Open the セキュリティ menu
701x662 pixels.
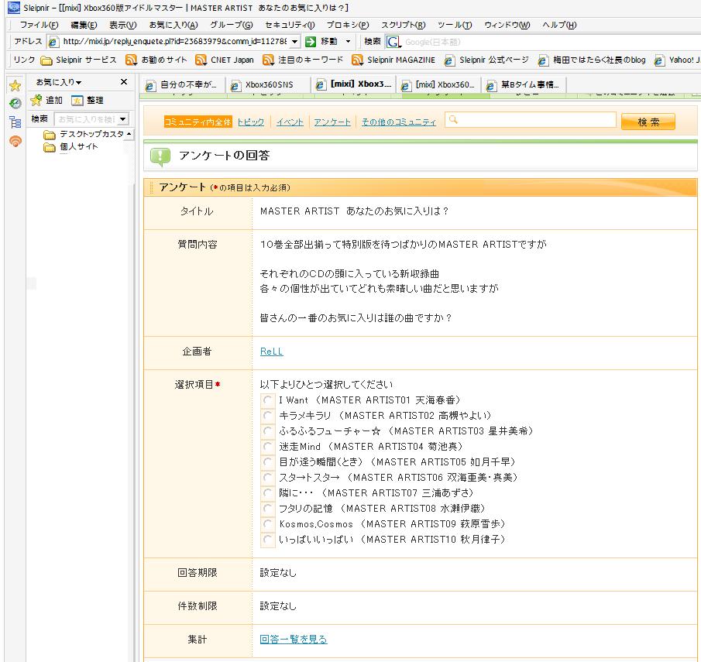pos(290,25)
